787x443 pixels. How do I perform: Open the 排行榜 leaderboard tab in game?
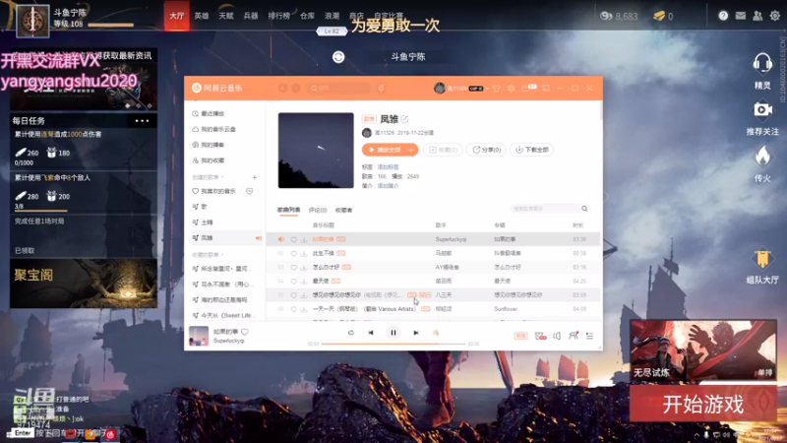[279, 16]
